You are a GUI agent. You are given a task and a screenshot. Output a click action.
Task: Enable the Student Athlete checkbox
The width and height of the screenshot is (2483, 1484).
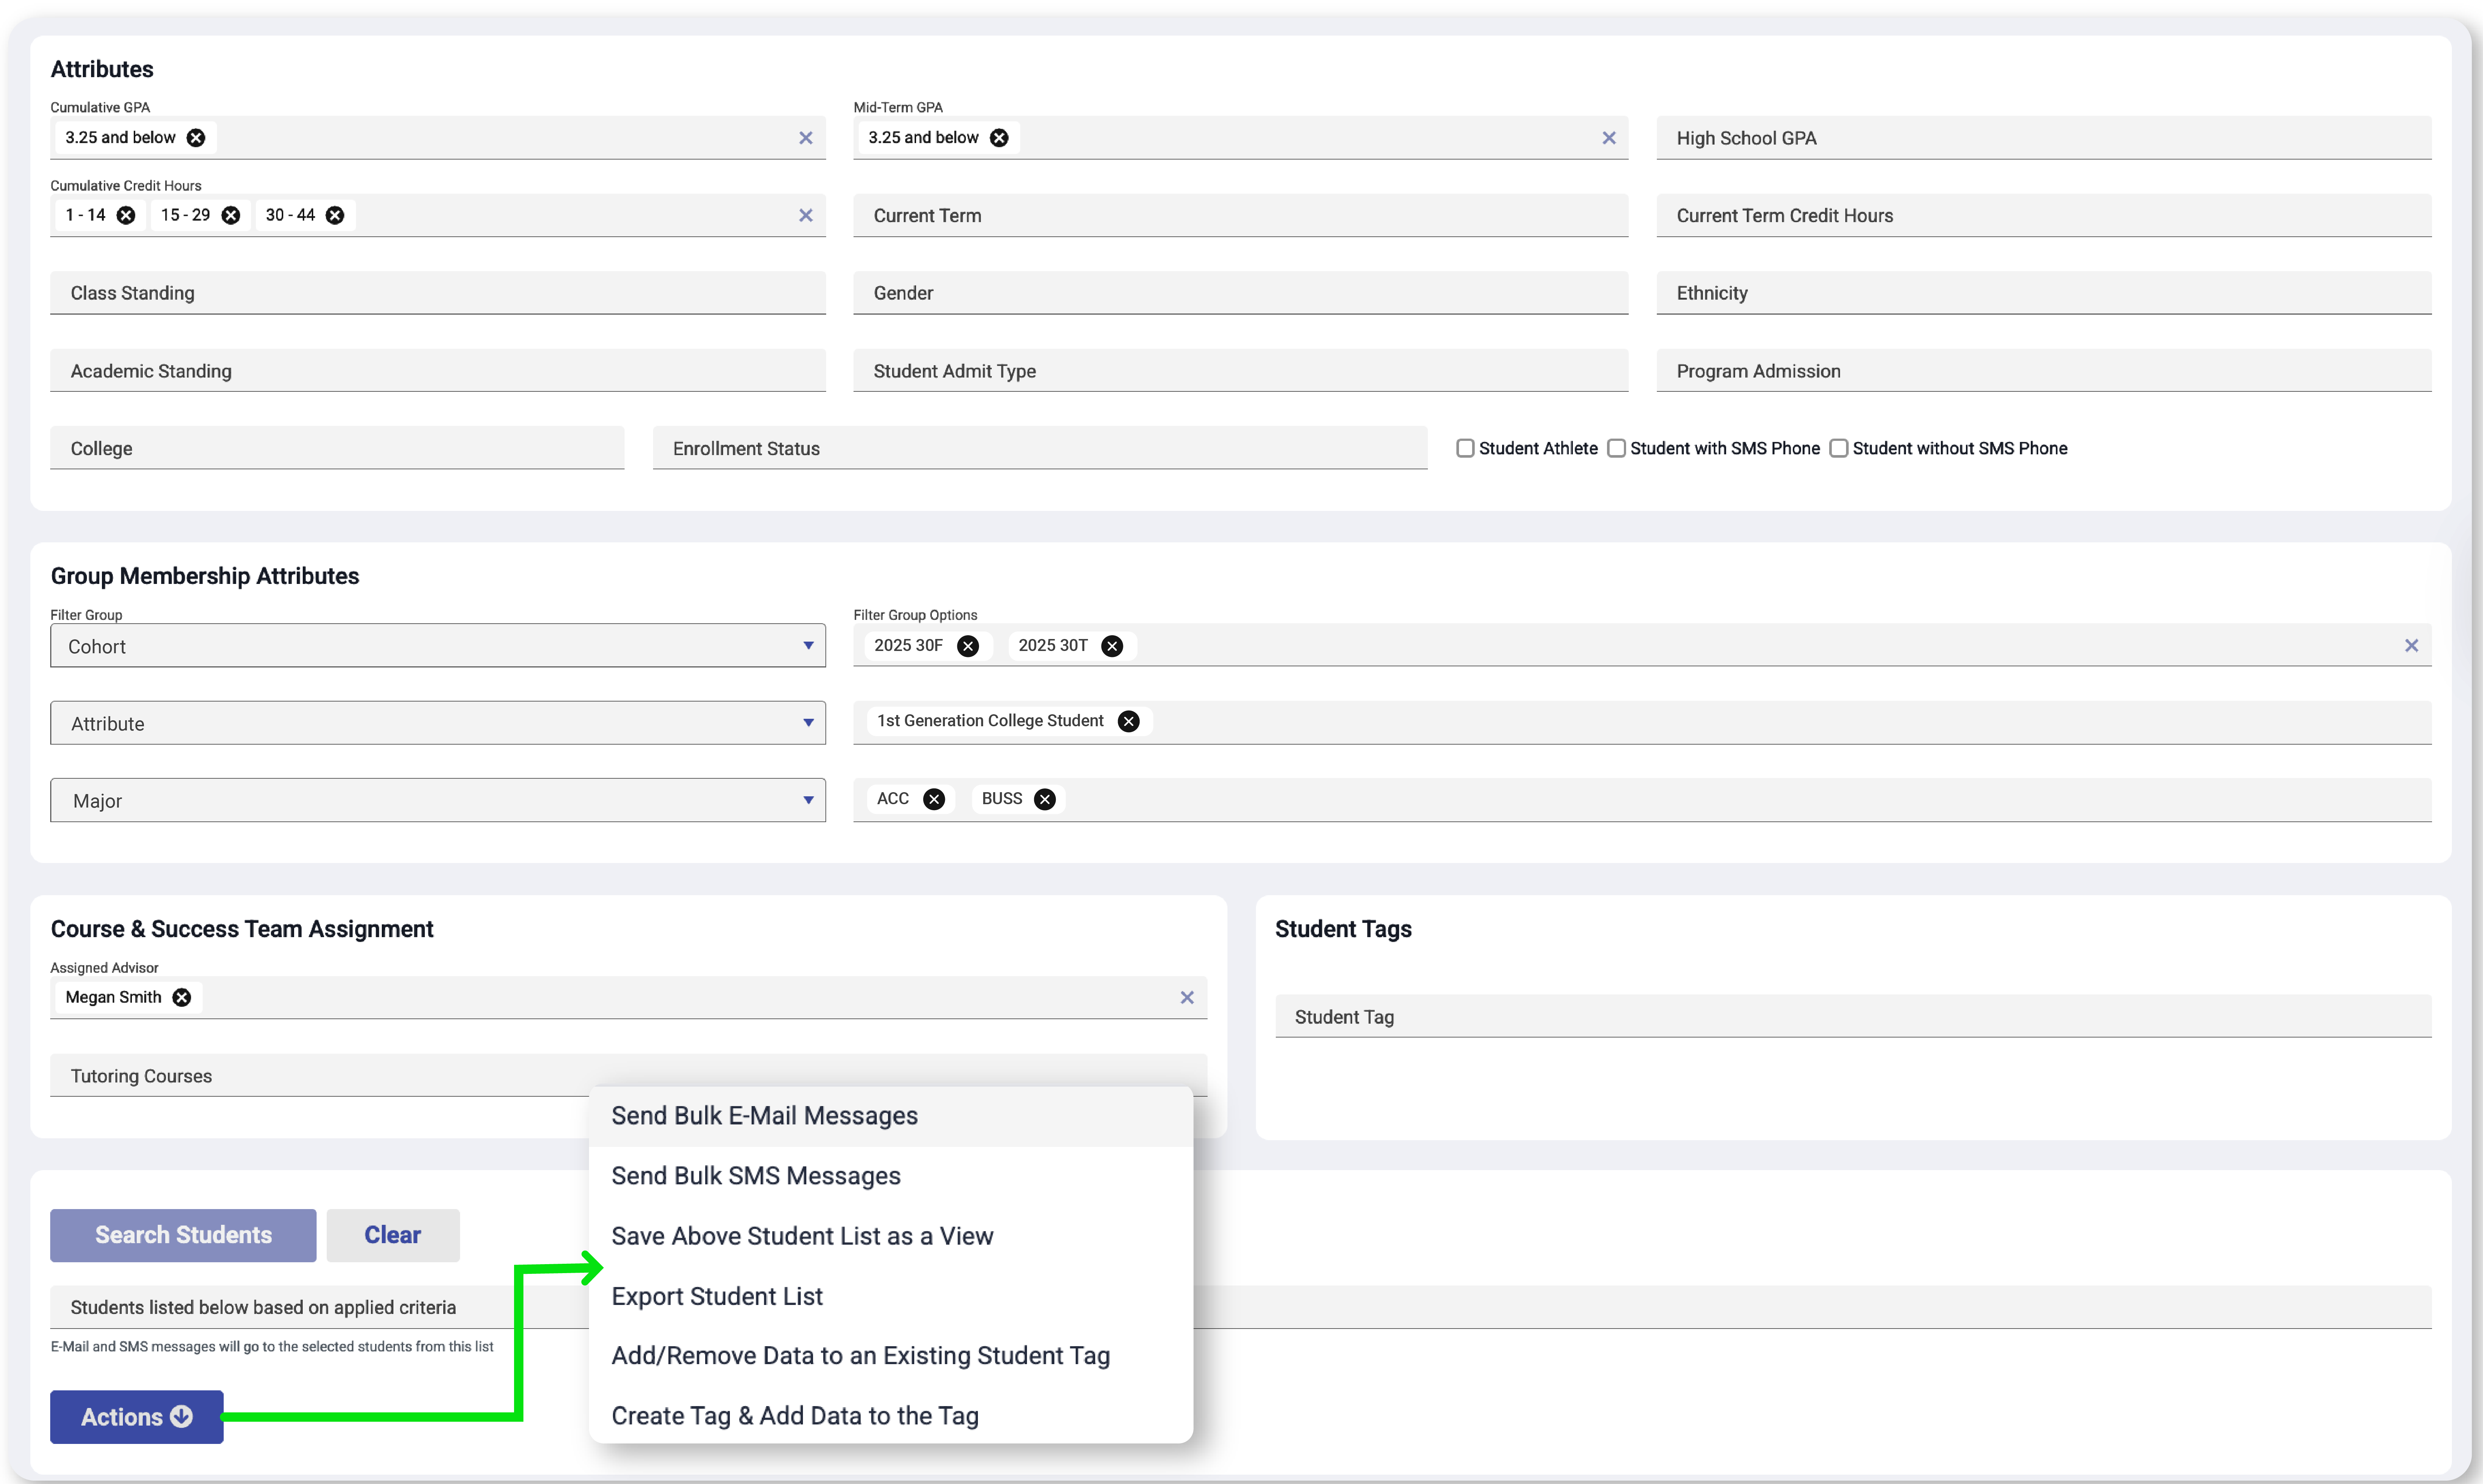1465,448
